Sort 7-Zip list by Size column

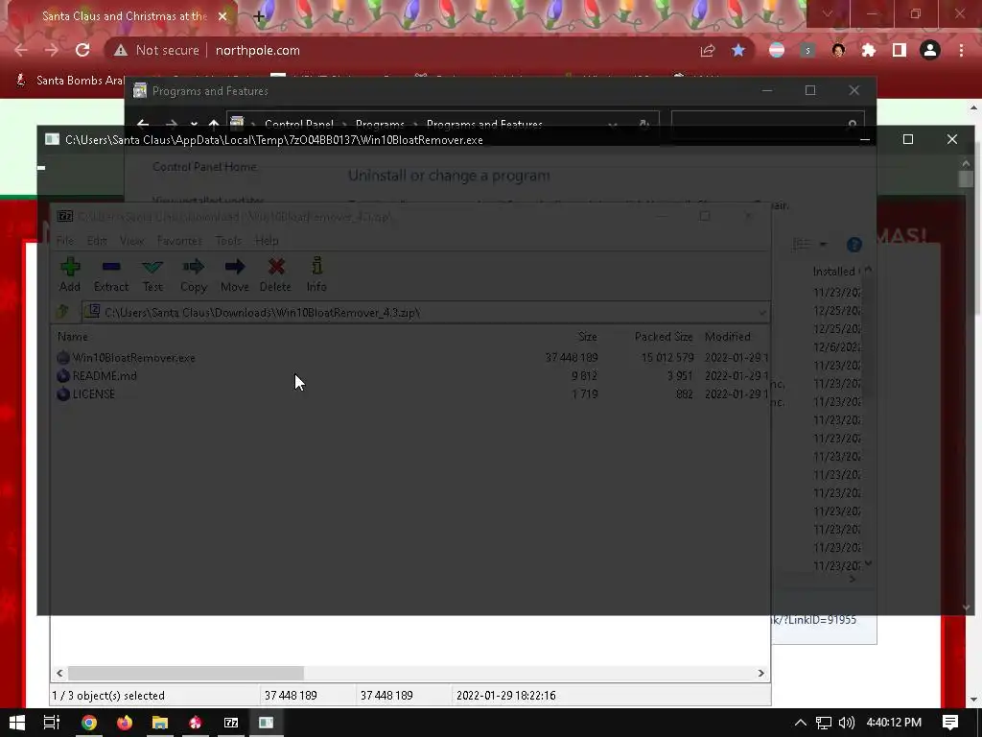[x=588, y=337]
